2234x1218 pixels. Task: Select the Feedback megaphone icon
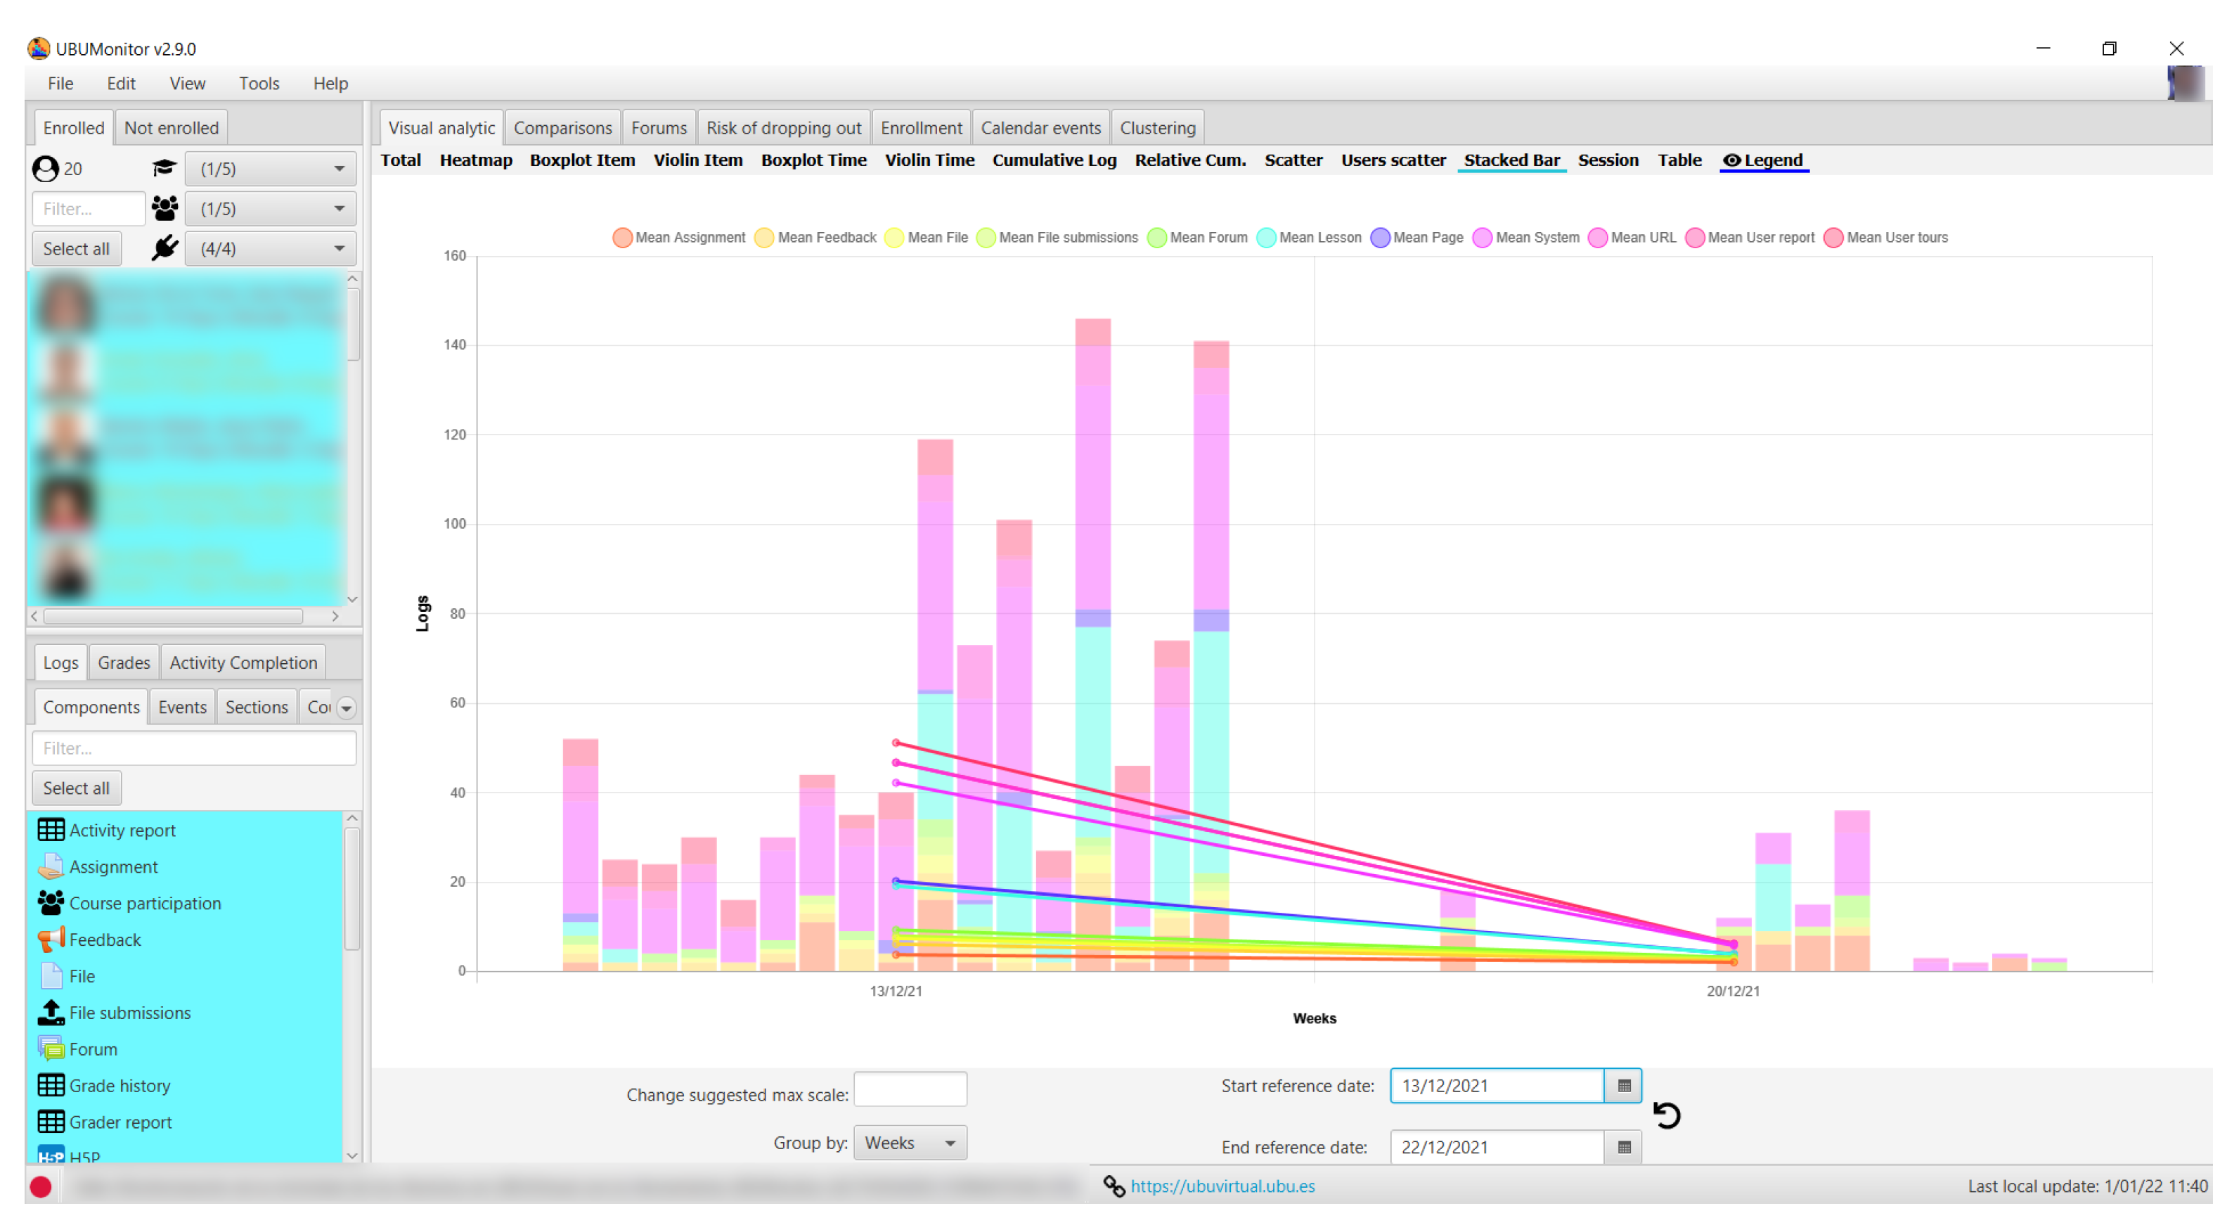tap(51, 940)
